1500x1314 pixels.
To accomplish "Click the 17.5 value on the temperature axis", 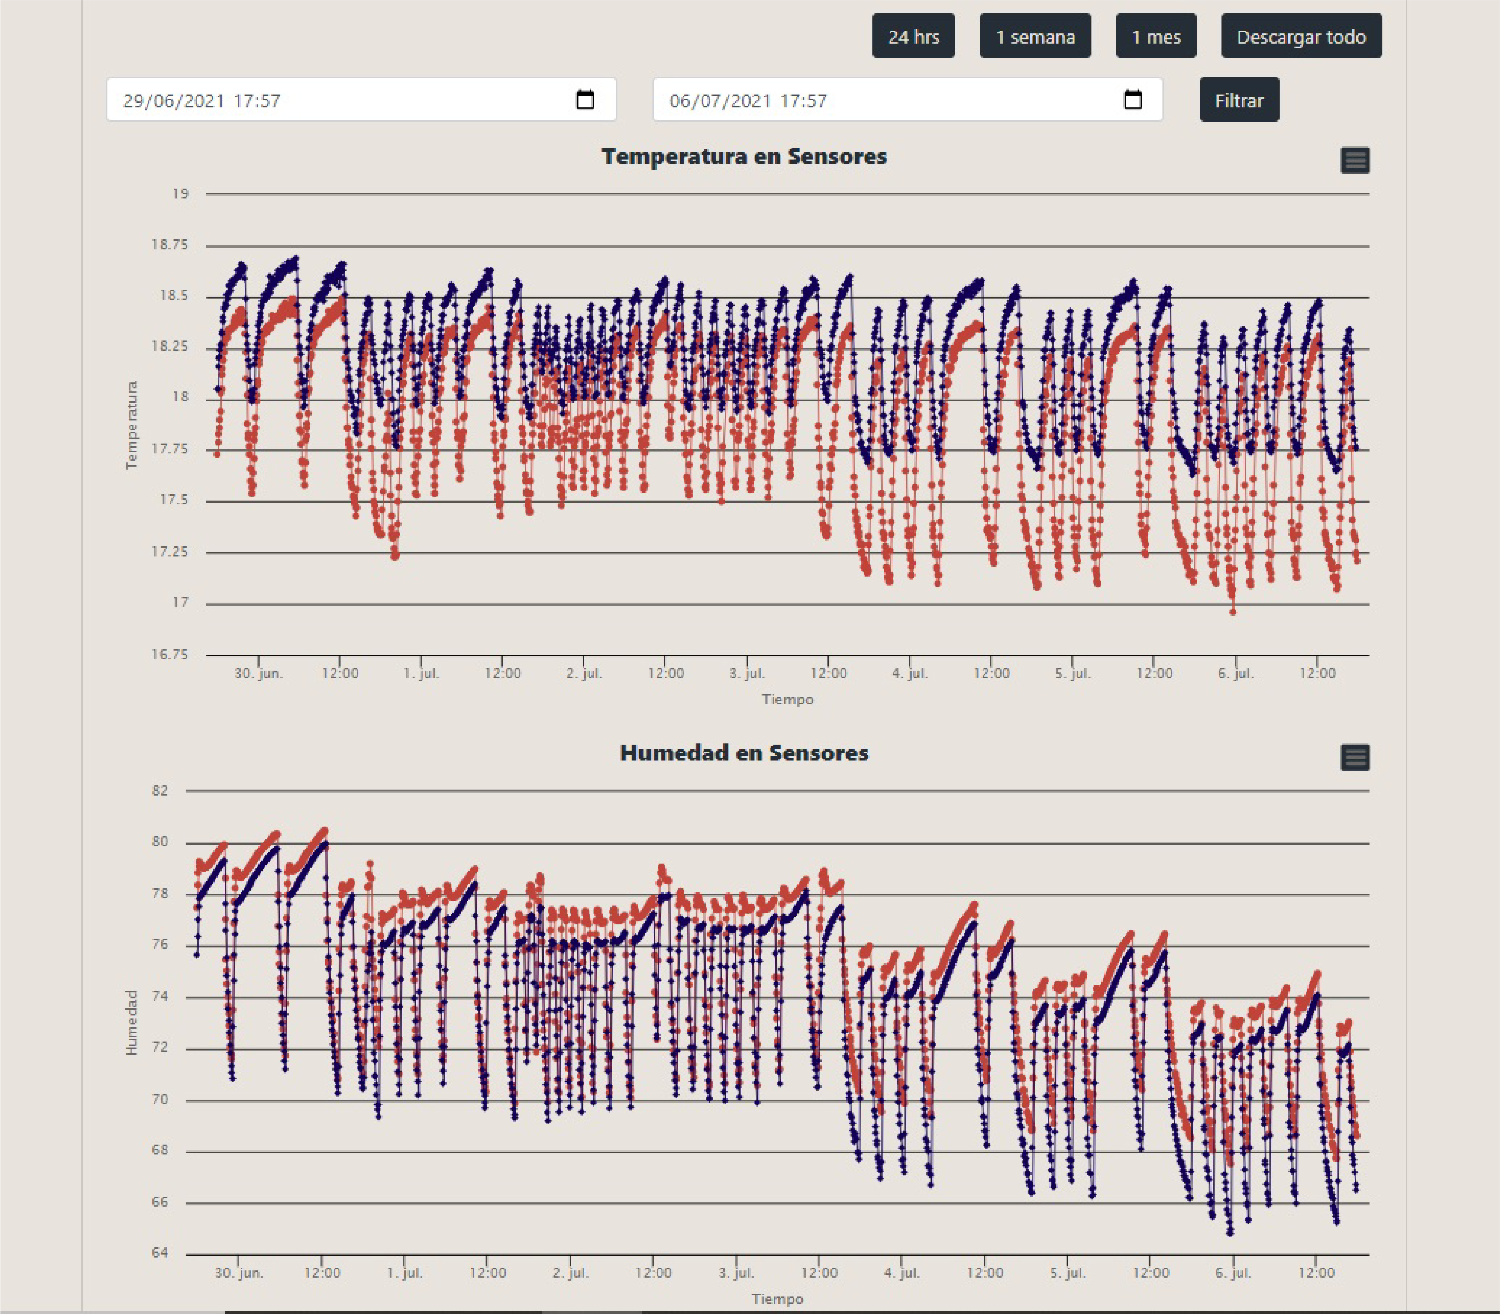I will click(x=174, y=500).
